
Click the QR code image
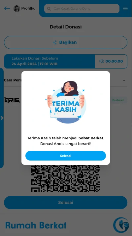pyautogui.click(x=66, y=178)
